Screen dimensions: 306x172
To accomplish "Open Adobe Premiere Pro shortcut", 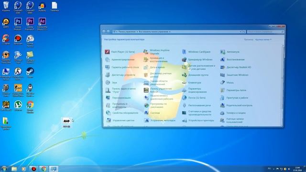I will tap(30, 24).
